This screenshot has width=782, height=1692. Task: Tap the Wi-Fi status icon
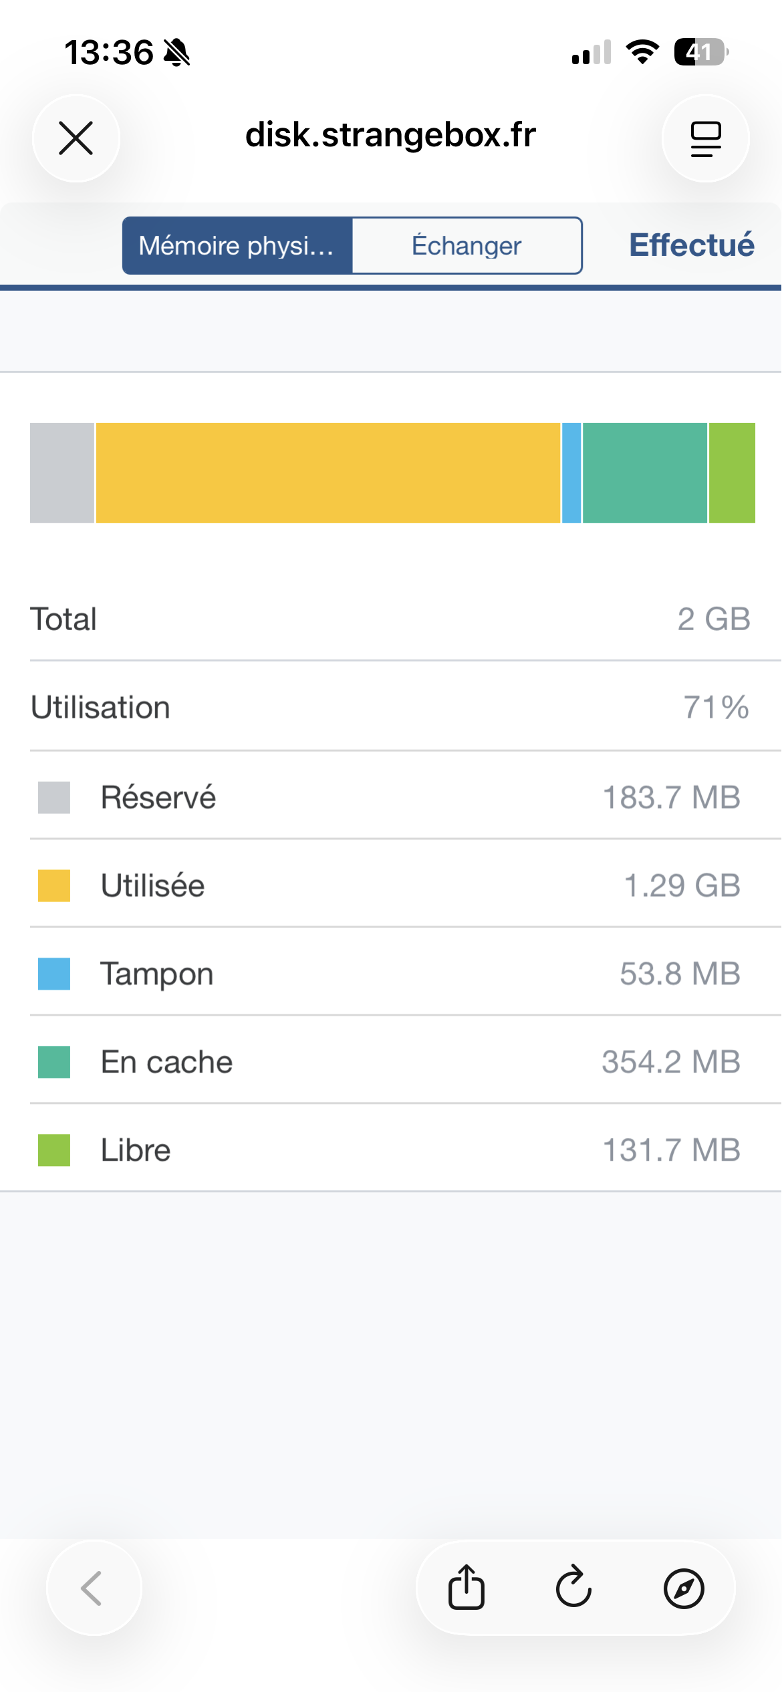642,52
